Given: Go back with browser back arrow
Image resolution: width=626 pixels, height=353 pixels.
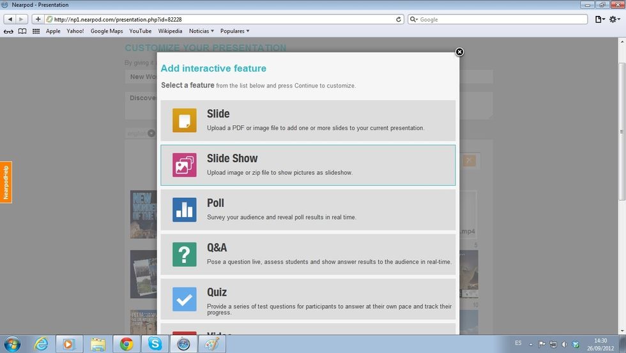Looking at the screenshot, I should click(x=10, y=19).
